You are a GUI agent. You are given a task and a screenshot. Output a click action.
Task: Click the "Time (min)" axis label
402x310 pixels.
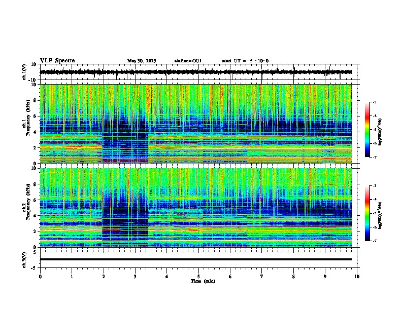(203, 281)
